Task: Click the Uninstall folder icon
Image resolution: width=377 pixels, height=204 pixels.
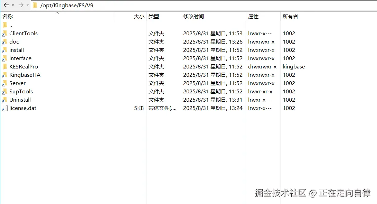Action: click(4, 100)
